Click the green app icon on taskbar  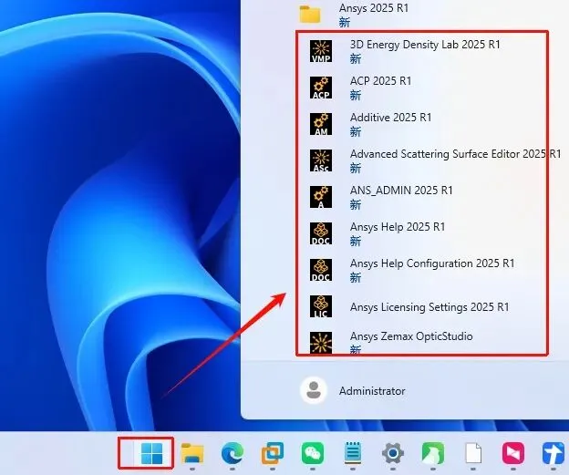[x=433, y=454]
